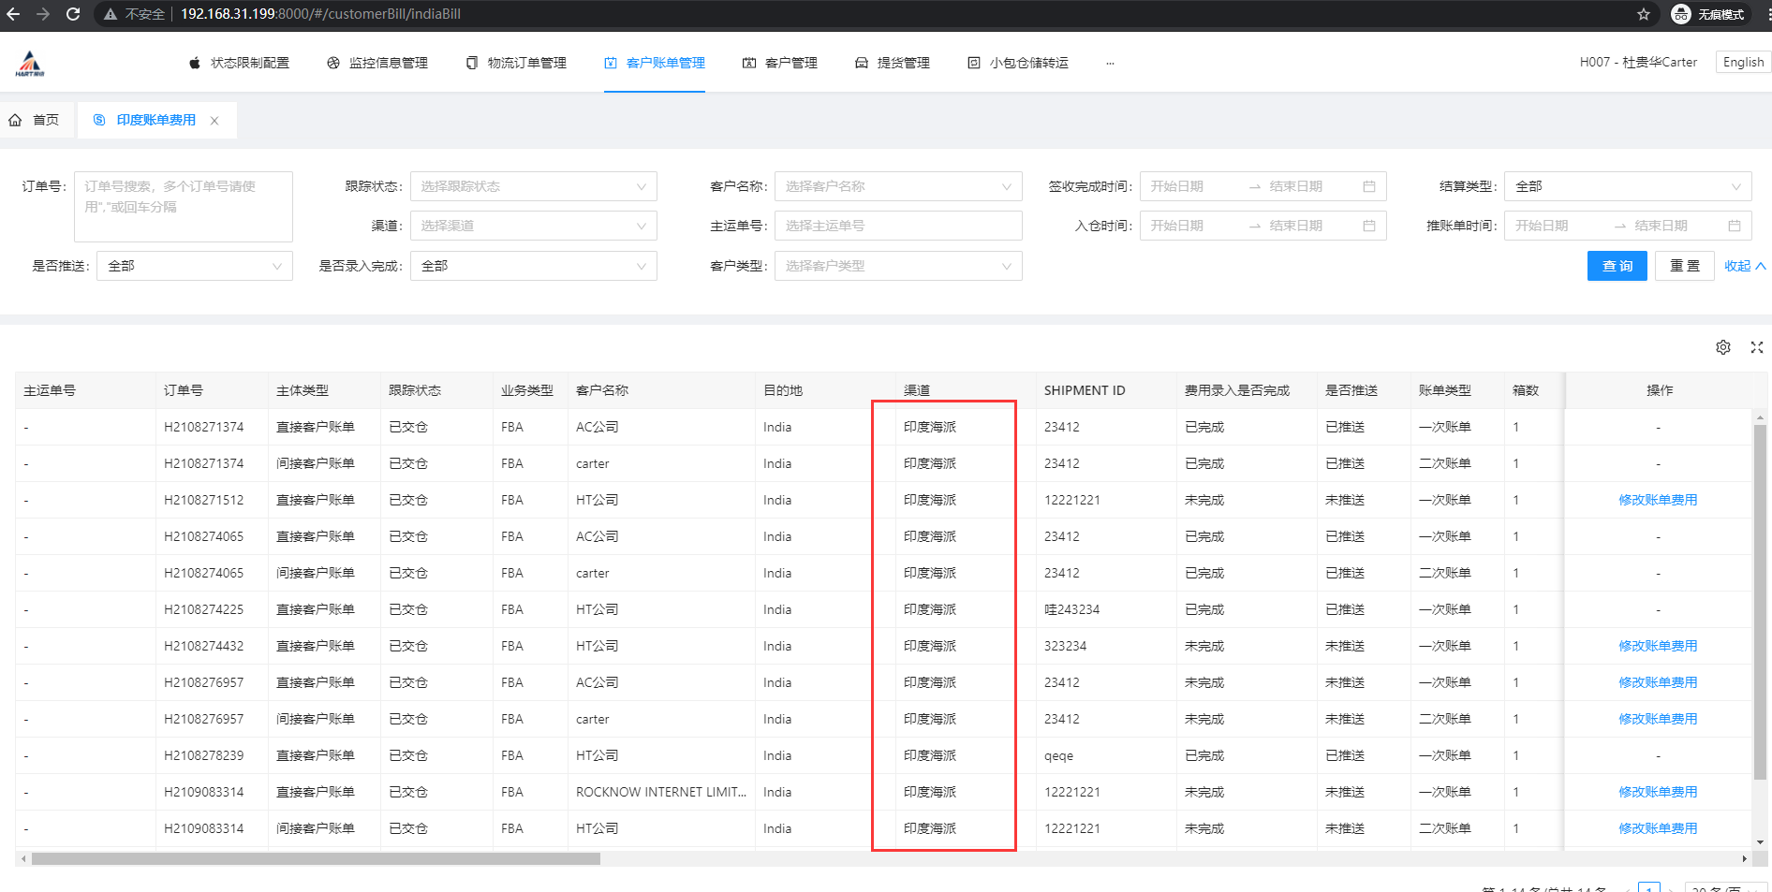Open the 客户名称 dropdown
The width and height of the screenshot is (1772, 892).
[x=897, y=186]
